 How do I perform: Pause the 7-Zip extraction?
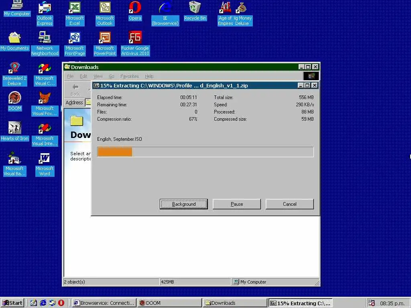coord(237,204)
